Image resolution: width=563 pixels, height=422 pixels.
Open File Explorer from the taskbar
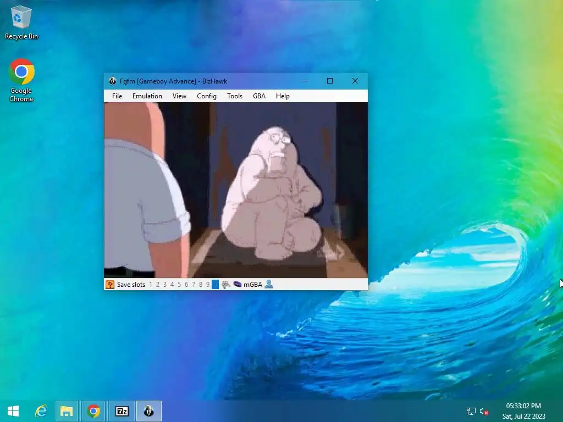click(x=67, y=411)
